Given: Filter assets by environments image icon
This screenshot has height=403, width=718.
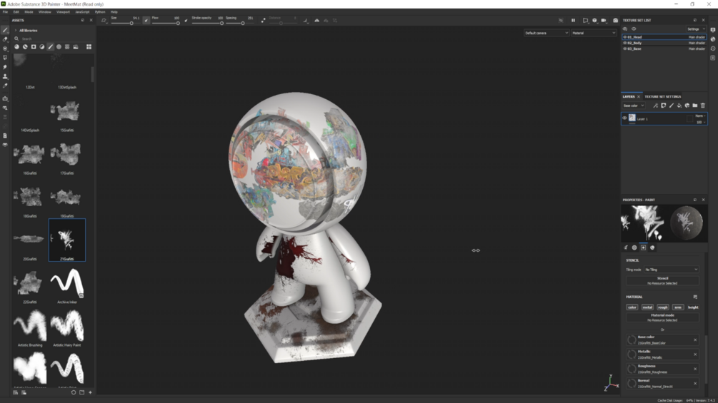Looking at the screenshot, I should (76, 46).
